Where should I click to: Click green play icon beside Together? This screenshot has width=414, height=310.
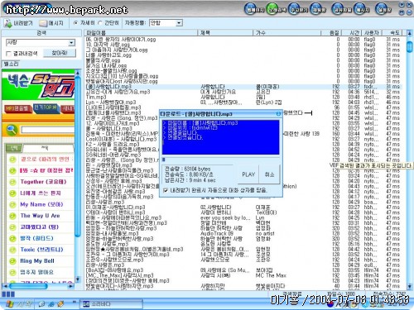pos(12,182)
